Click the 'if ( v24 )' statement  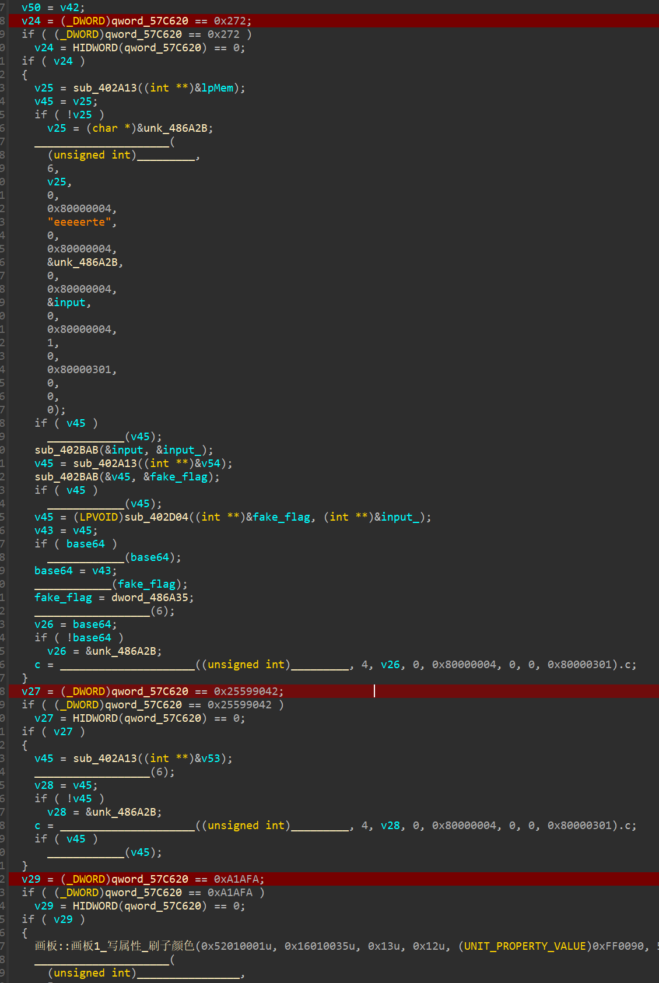pyautogui.click(x=53, y=61)
